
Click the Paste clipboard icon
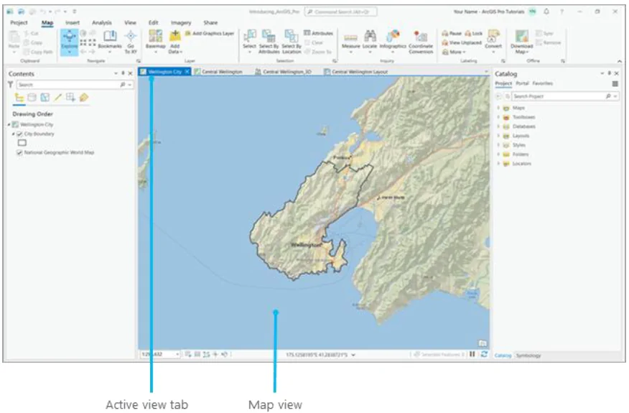tap(14, 37)
